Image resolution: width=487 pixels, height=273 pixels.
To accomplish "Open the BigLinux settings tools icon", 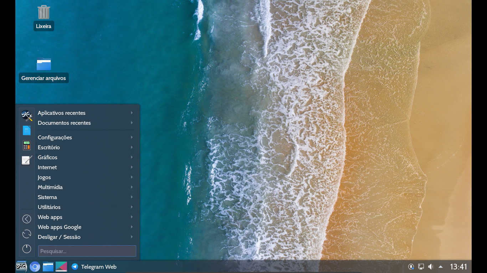I will (27, 116).
